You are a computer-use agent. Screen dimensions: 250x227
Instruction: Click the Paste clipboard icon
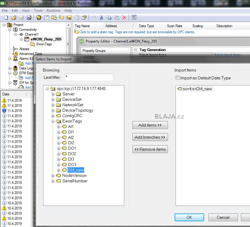click(x=117, y=18)
